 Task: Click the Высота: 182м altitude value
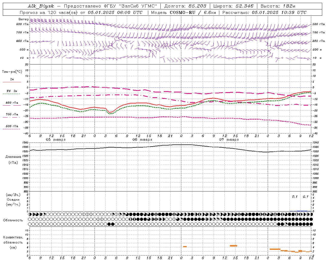click(x=278, y=6)
